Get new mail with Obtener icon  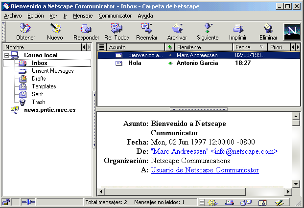(x=25, y=31)
